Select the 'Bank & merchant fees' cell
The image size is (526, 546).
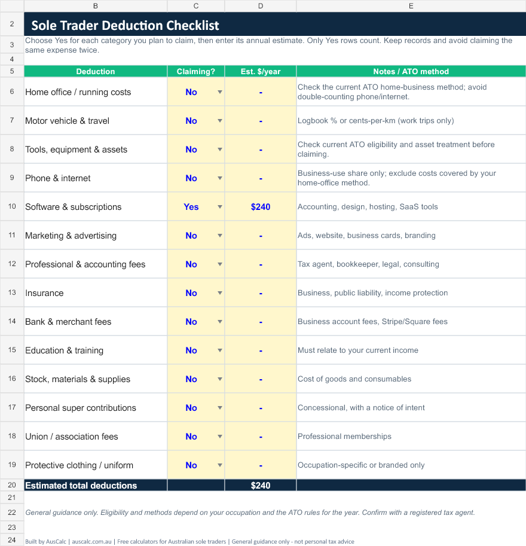coord(96,322)
